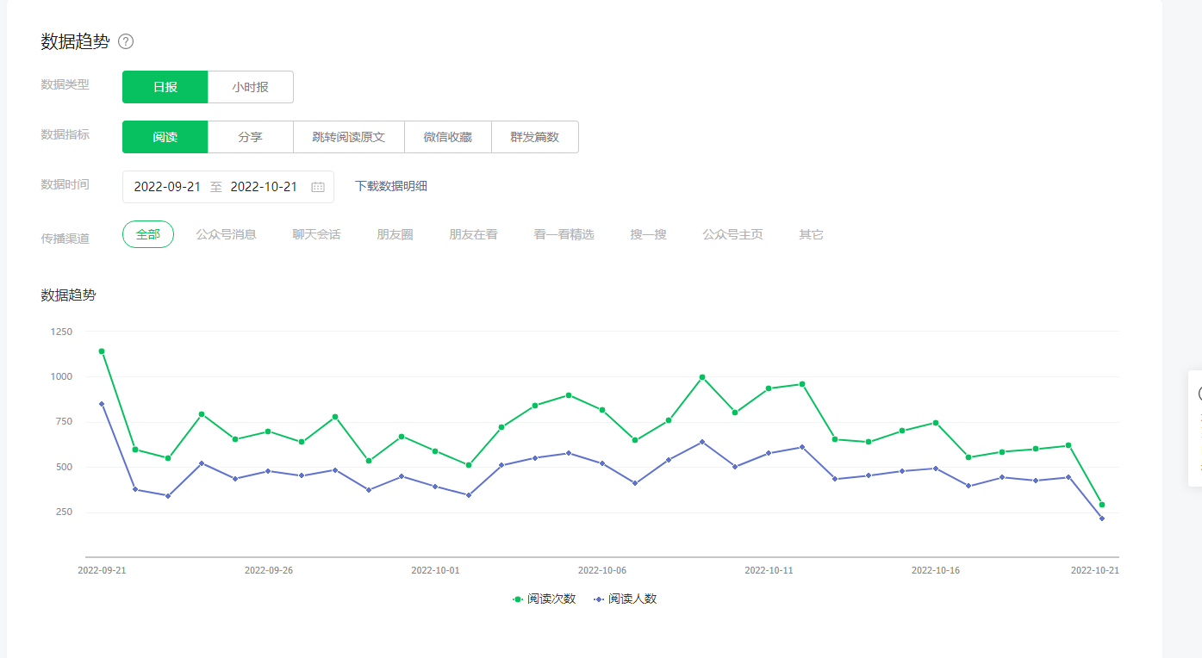
Task: Filter by 搜一搜 channel
Action: tap(648, 234)
